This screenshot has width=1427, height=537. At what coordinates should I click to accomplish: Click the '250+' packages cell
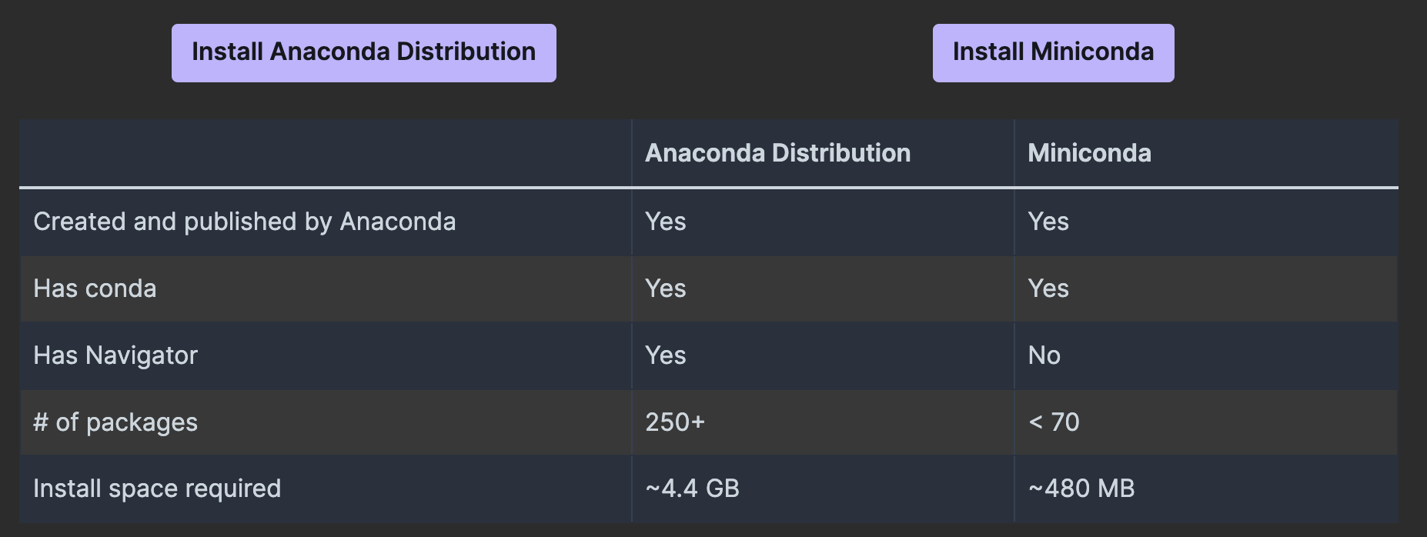(x=675, y=422)
